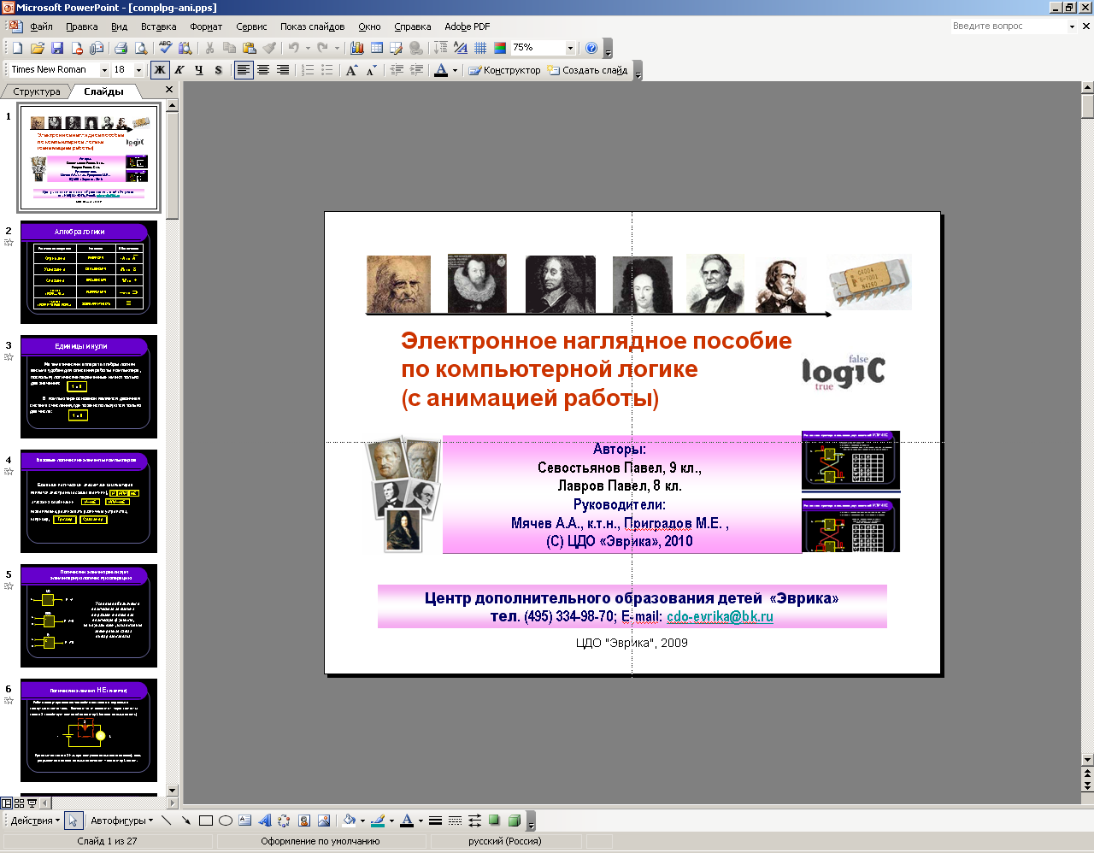Open the Автофигуры shapes menu

[121, 821]
